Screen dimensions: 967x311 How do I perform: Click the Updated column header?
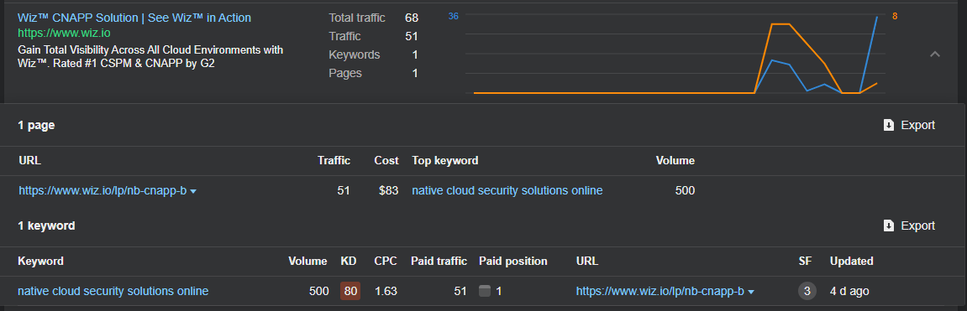pyautogui.click(x=852, y=261)
